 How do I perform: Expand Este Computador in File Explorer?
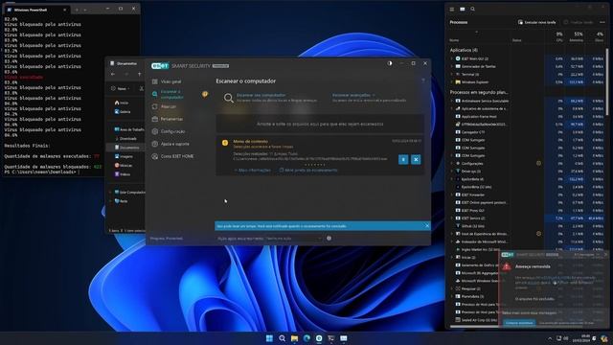(x=110, y=192)
